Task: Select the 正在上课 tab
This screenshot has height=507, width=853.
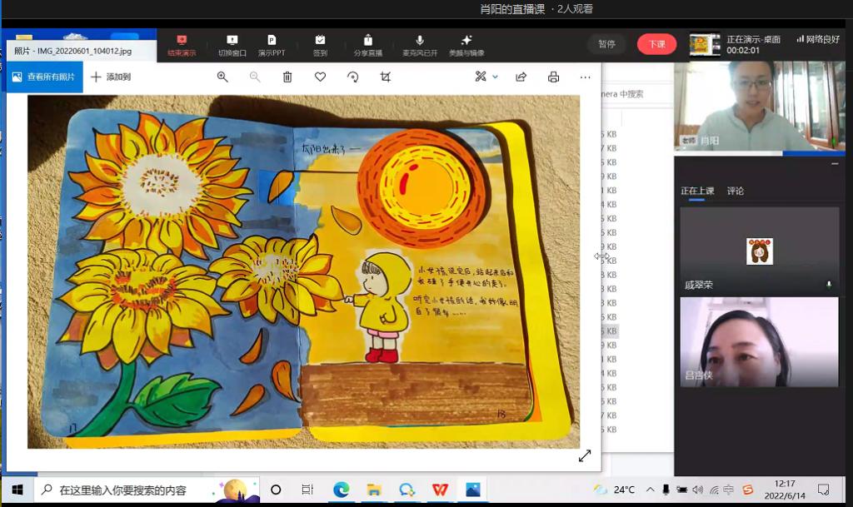Action: pos(697,191)
